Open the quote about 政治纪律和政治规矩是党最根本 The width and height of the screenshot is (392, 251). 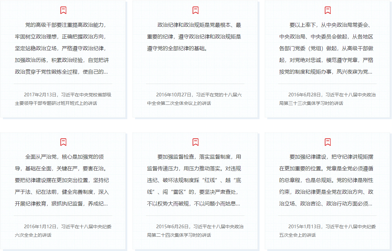tap(195, 37)
